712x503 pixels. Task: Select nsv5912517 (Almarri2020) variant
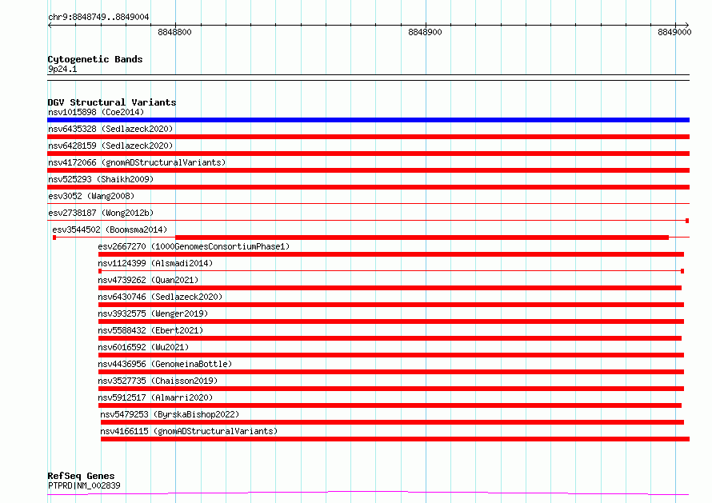pos(155,397)
